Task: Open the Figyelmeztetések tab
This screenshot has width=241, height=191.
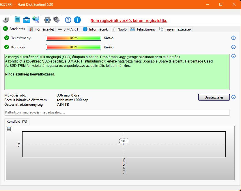Action: point(175,29)
